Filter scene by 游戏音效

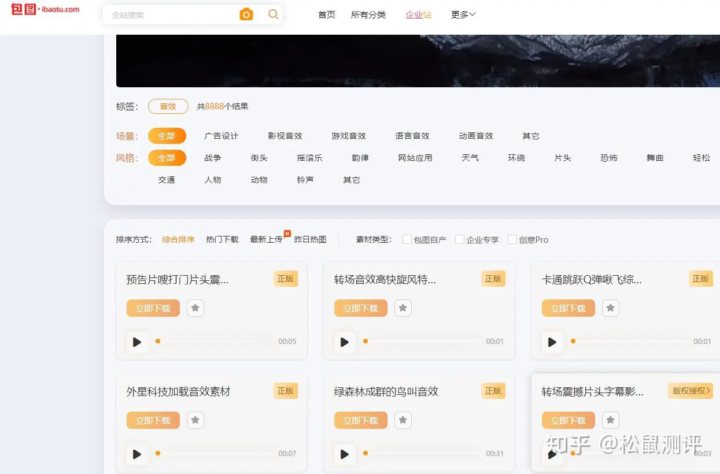point(349,136)
